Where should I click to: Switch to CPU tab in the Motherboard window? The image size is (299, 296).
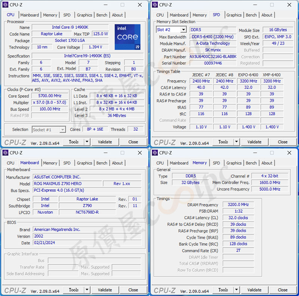click(10, 163)
